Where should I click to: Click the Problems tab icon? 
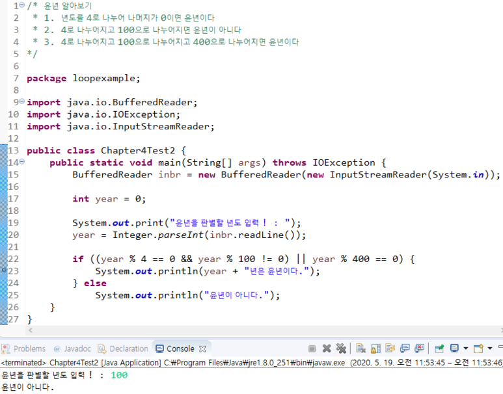coord(5,348)
